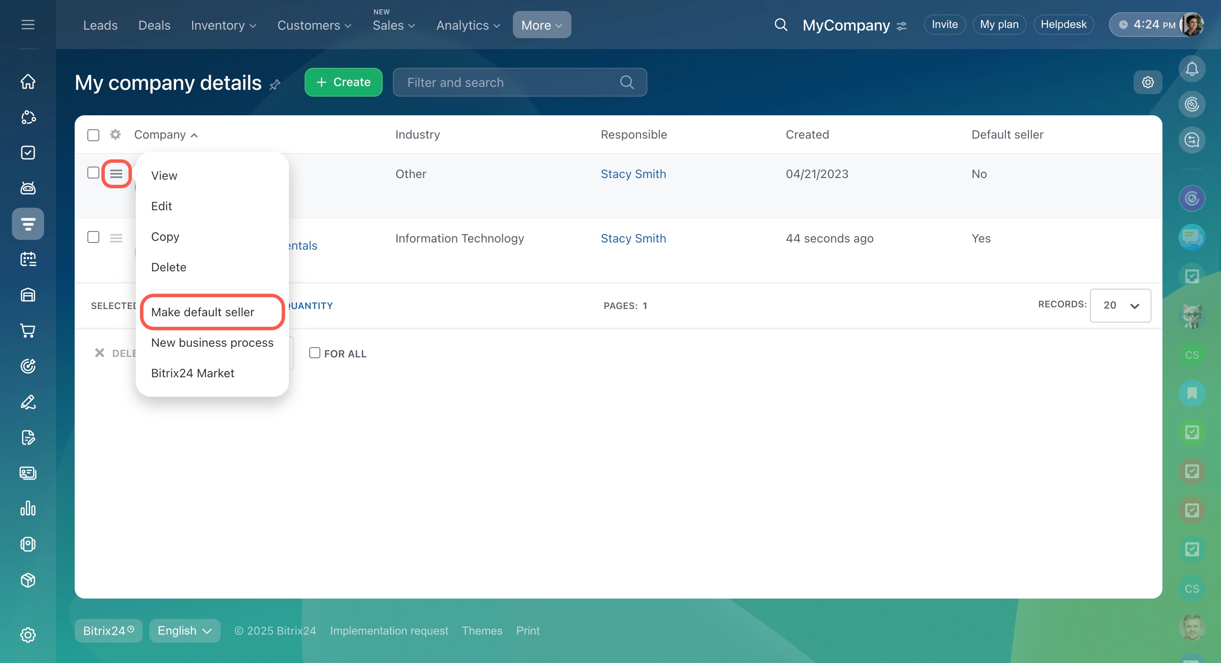This screenshot has width=1221, height=663.
Task: Check the first company row checkbox
Action: click(93, 173)
